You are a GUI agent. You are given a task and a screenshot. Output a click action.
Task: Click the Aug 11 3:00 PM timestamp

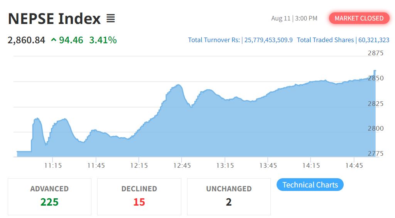pyautogui.click(x=294, y=19)
